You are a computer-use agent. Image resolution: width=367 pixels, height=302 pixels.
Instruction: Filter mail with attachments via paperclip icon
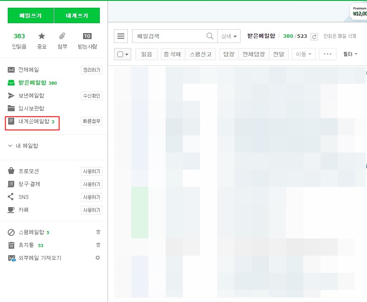(62, 36)
